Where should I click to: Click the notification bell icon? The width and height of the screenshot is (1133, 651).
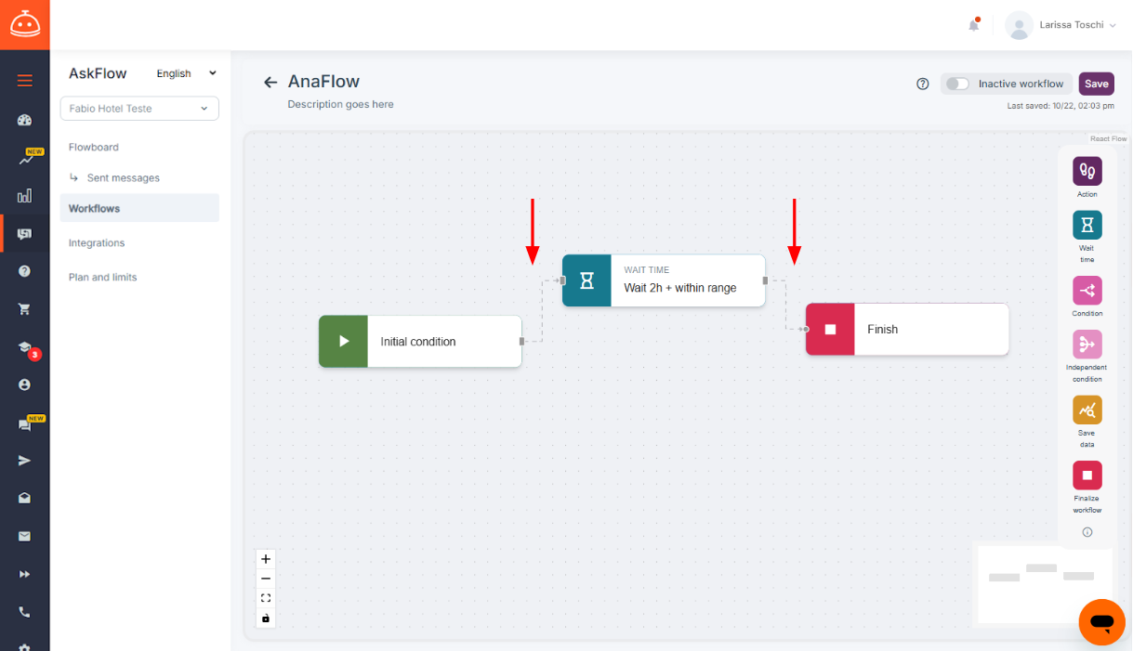click(x=973, y=25)
